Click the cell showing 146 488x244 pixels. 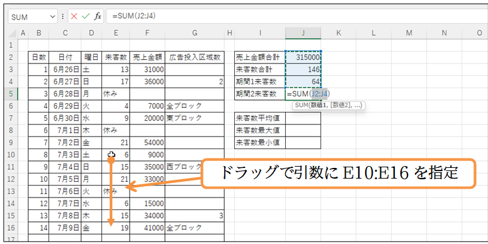pos(303,69)
